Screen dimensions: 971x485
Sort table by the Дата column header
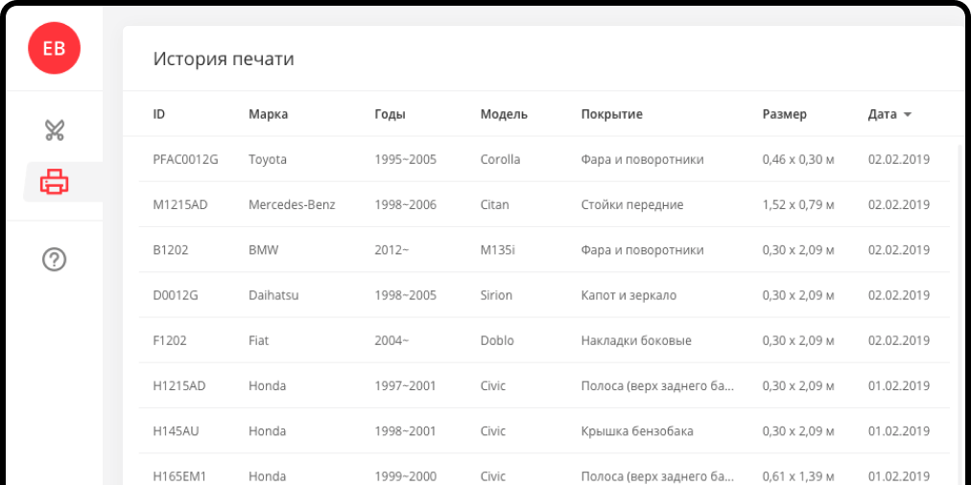882,114
